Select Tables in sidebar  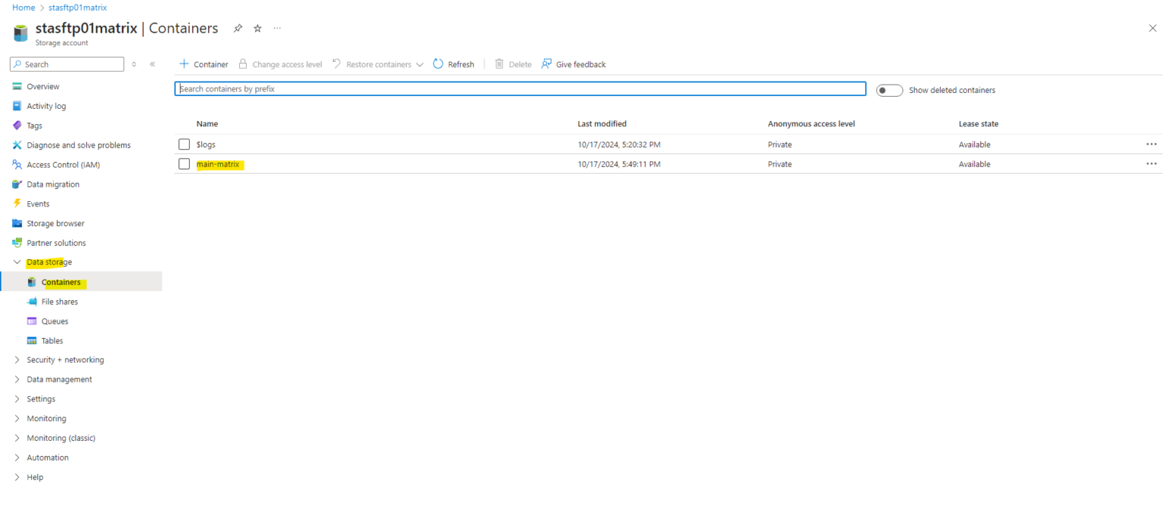click(x=53, y=340)
